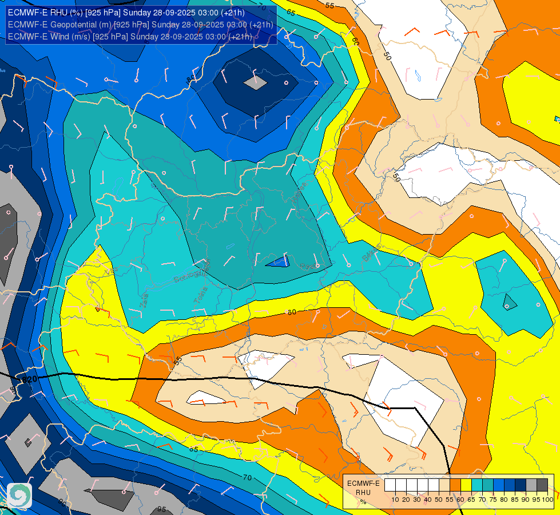Click the '820' geopotential contour label
The height and width of the screenshot is (515, 560).
[x=29, y=379]
